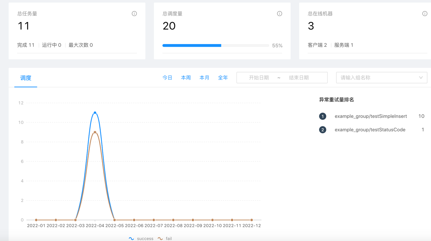Click the blue success legend line icon

pyautogui.click(x=131, y=239)
